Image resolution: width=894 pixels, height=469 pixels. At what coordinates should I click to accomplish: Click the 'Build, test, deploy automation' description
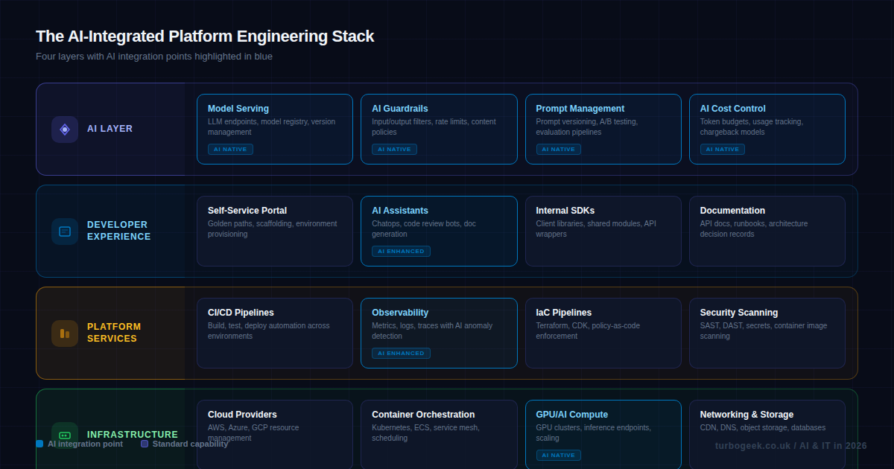pos(269,331)
